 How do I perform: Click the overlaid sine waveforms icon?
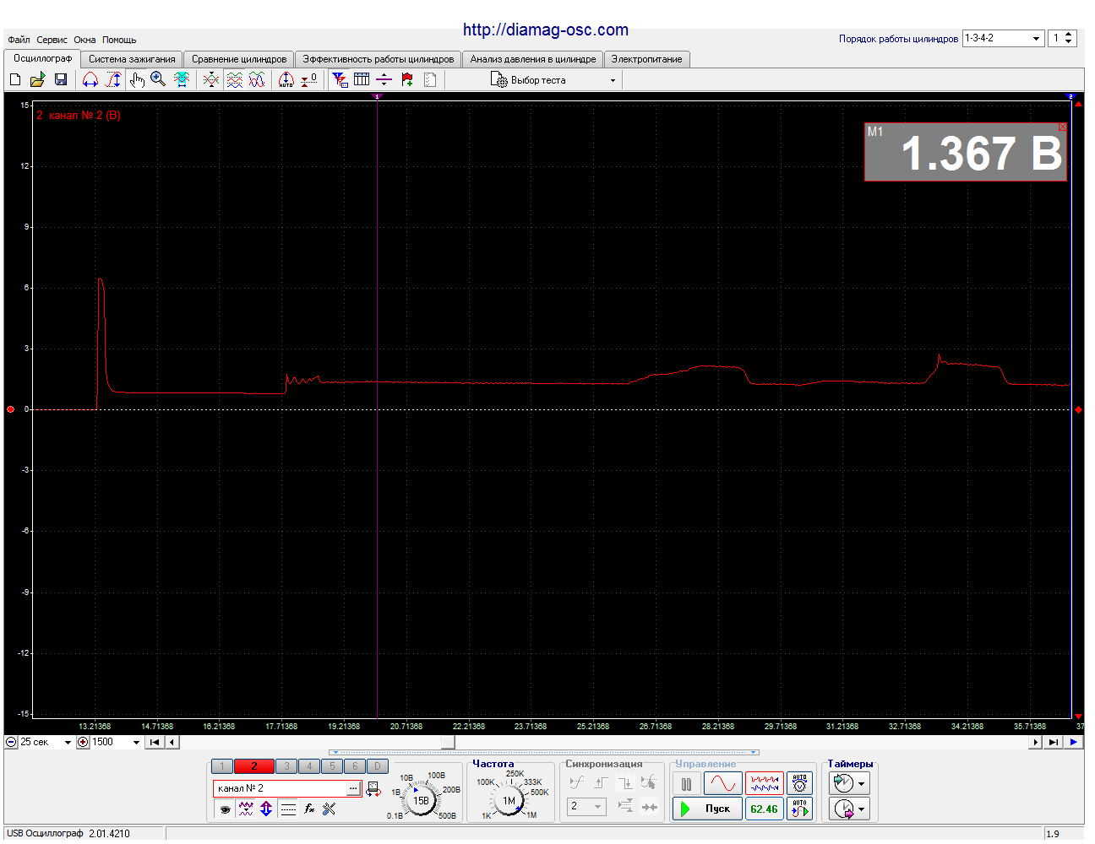257,79
